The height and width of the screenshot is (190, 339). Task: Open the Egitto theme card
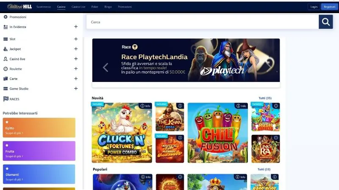(39, 128)
